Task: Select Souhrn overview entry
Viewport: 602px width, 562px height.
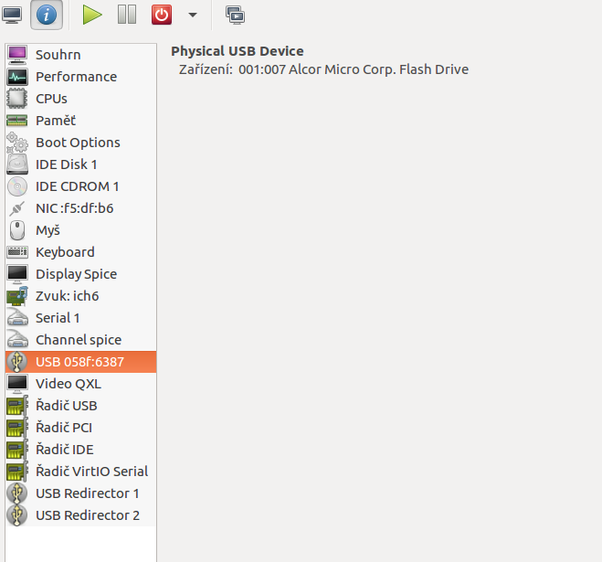Action: click(80, 55)
